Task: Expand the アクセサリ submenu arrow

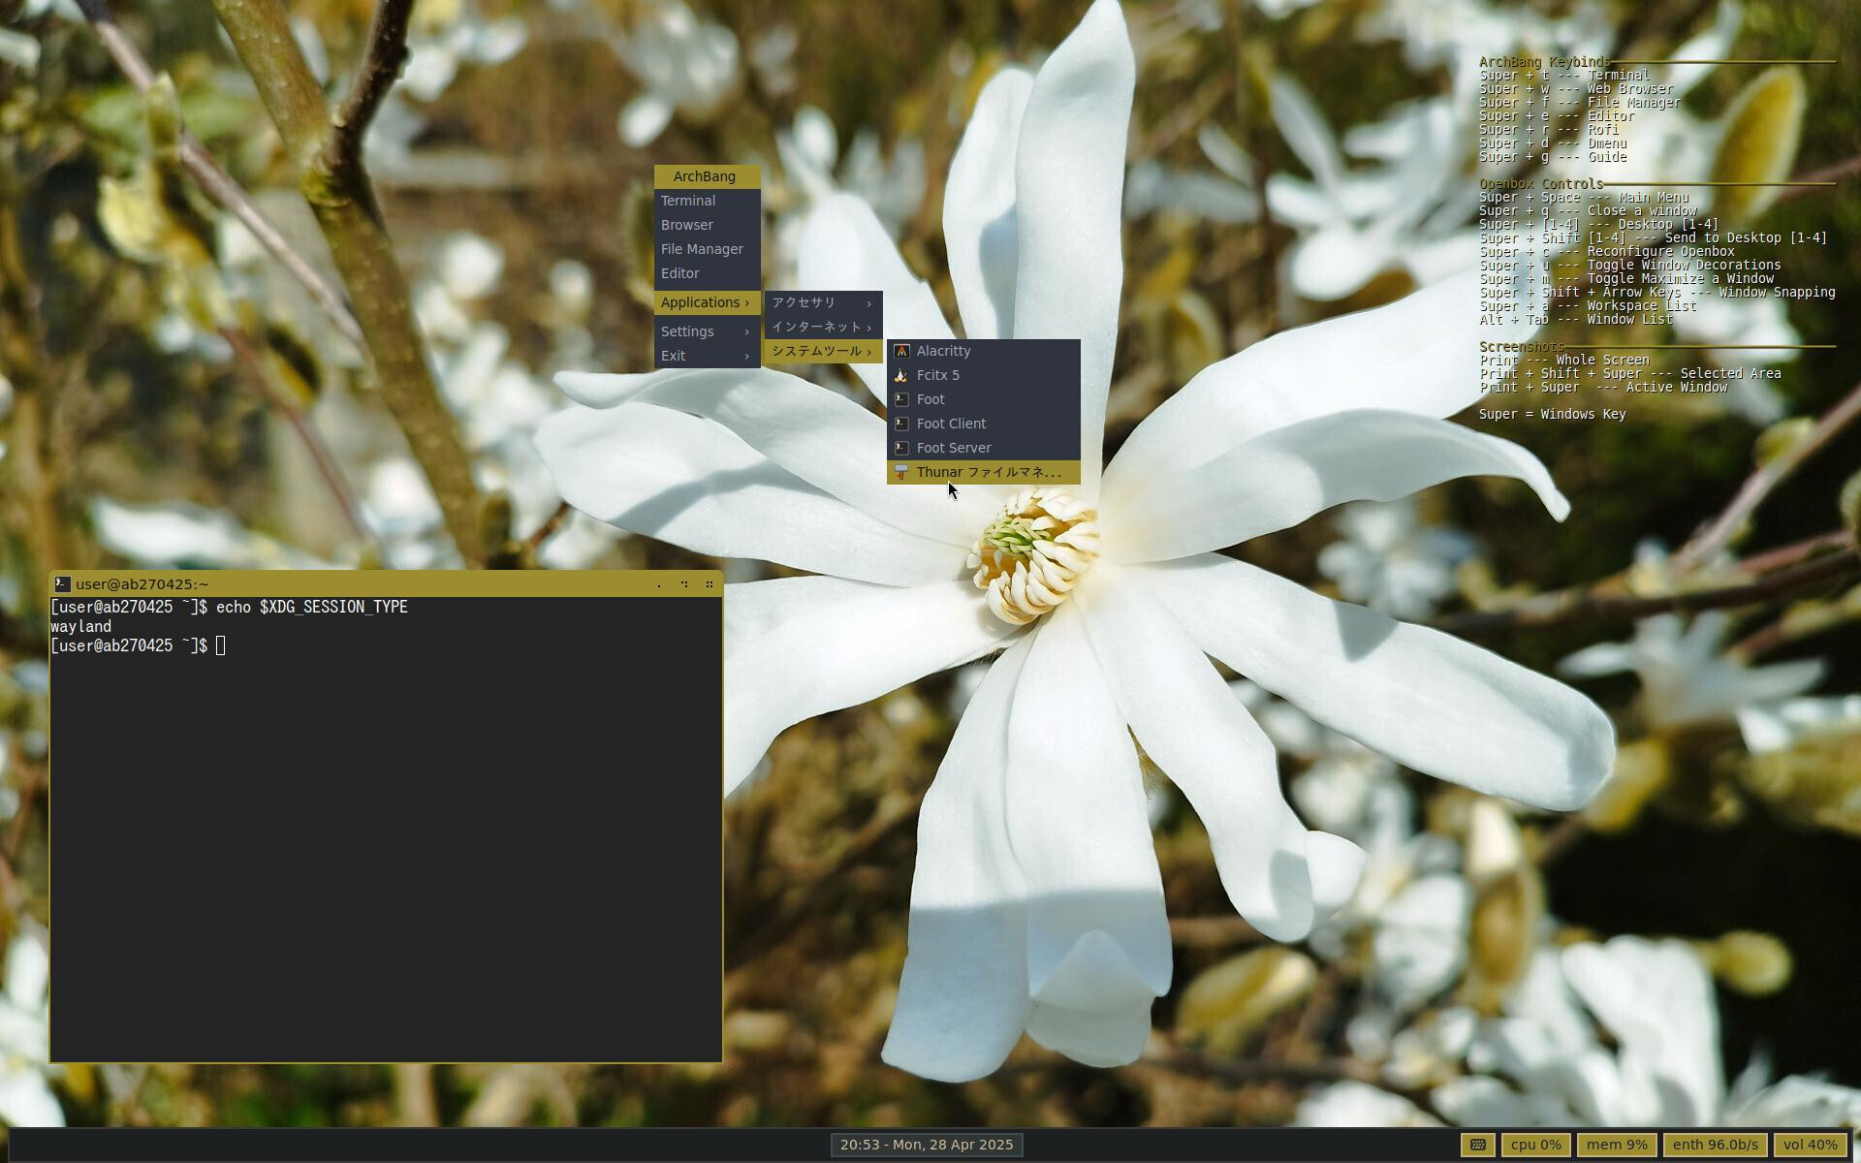Action: (868, 303)
